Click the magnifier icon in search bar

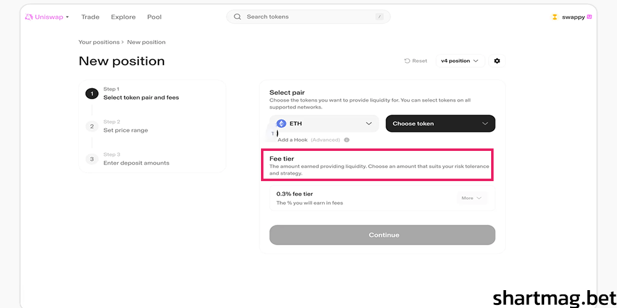coord(238,17)
